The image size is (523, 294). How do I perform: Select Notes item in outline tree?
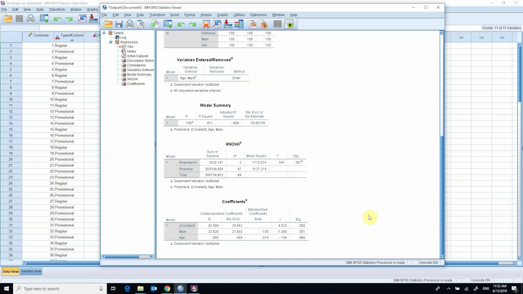(x=132, y=51)
